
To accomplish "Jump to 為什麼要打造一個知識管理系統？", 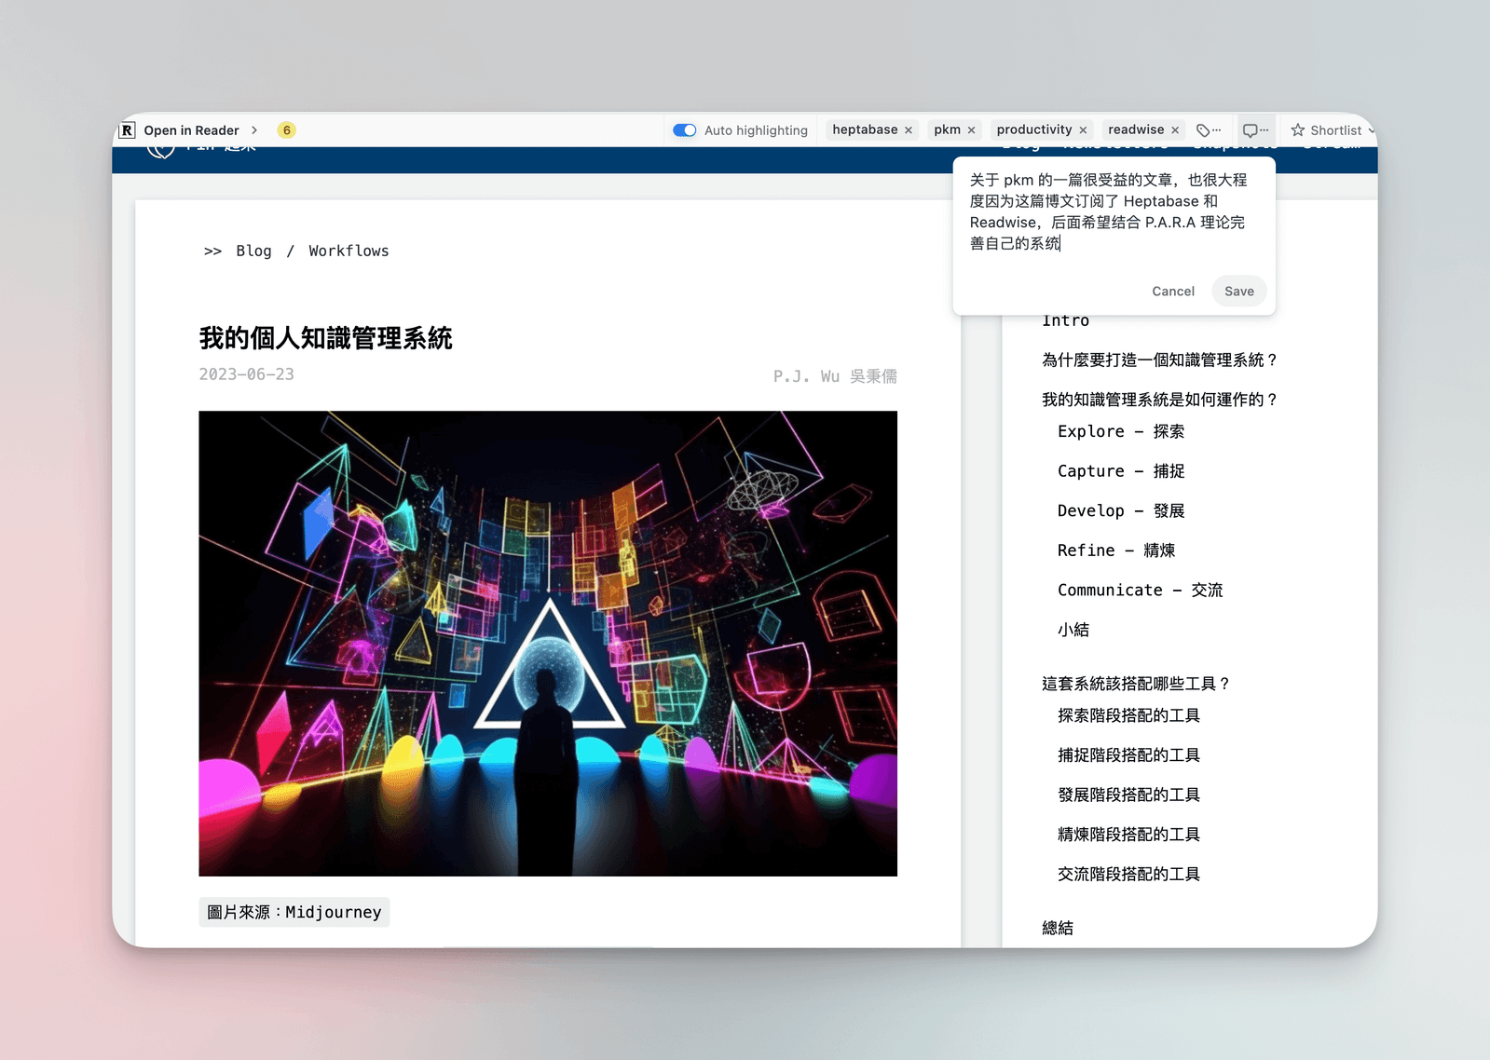I will tap(1160, 360).
